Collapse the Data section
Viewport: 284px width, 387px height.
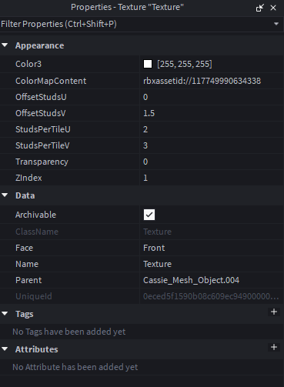[x=5, y=195]
